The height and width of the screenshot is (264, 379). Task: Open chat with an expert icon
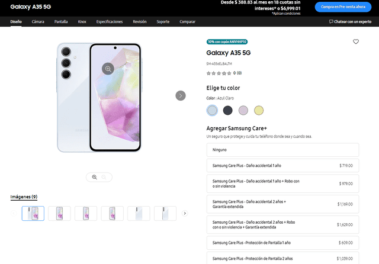[332, 22]
